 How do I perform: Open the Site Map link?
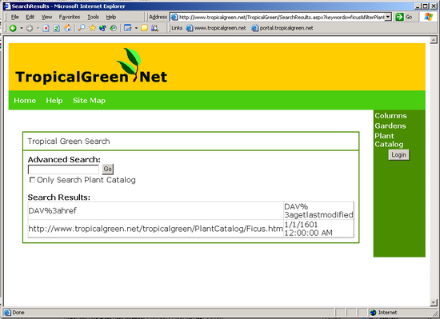tap(89, 101)
